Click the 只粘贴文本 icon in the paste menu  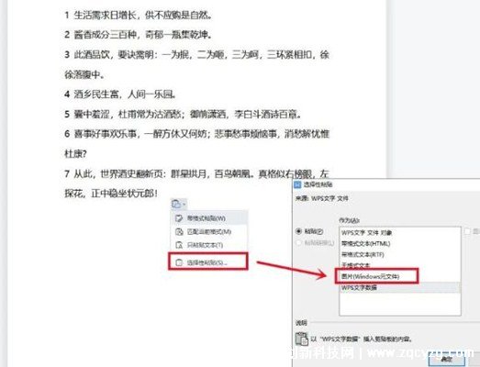pos(179,245)
